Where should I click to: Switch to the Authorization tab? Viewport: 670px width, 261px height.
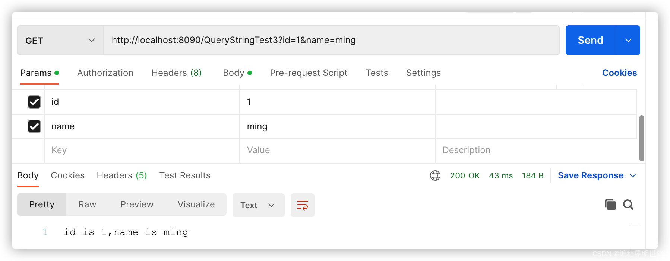coord(105,73)
